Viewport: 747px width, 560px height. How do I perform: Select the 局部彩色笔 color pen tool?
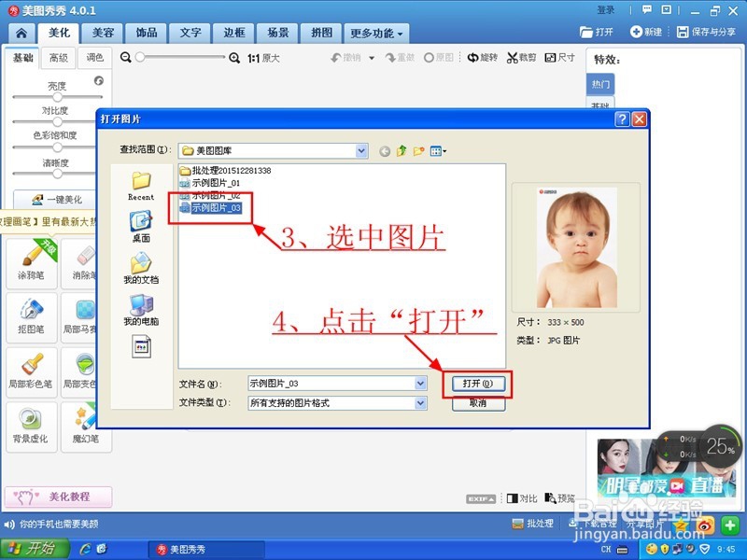click(x=31, y=374)
